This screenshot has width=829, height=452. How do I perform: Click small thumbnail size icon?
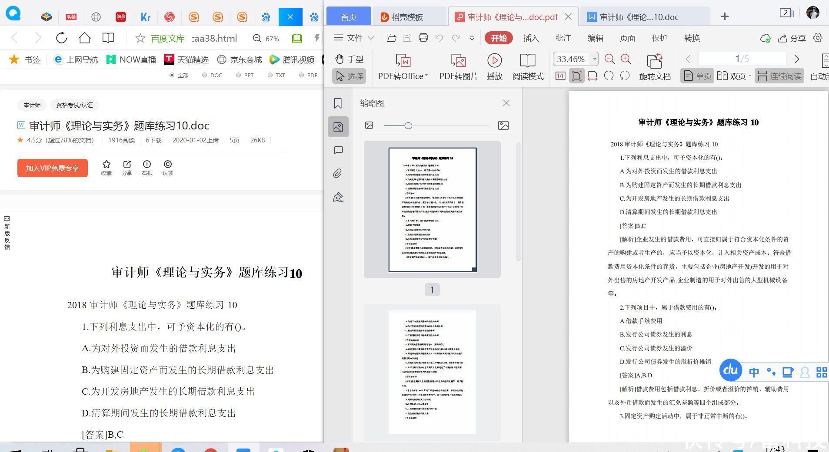(369, 125)
